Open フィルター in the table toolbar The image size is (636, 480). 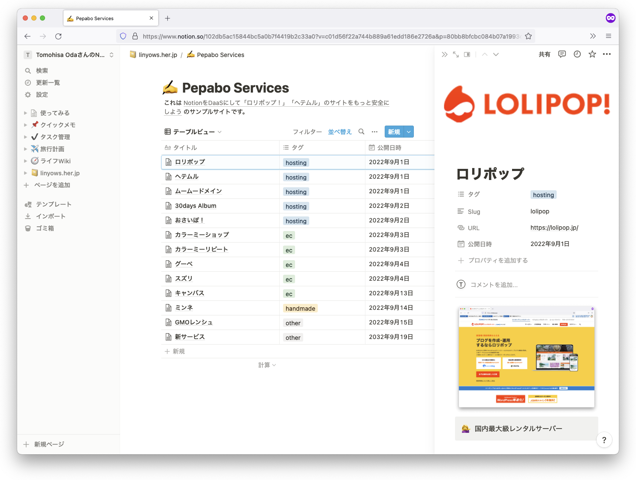[x=307, y=132]
